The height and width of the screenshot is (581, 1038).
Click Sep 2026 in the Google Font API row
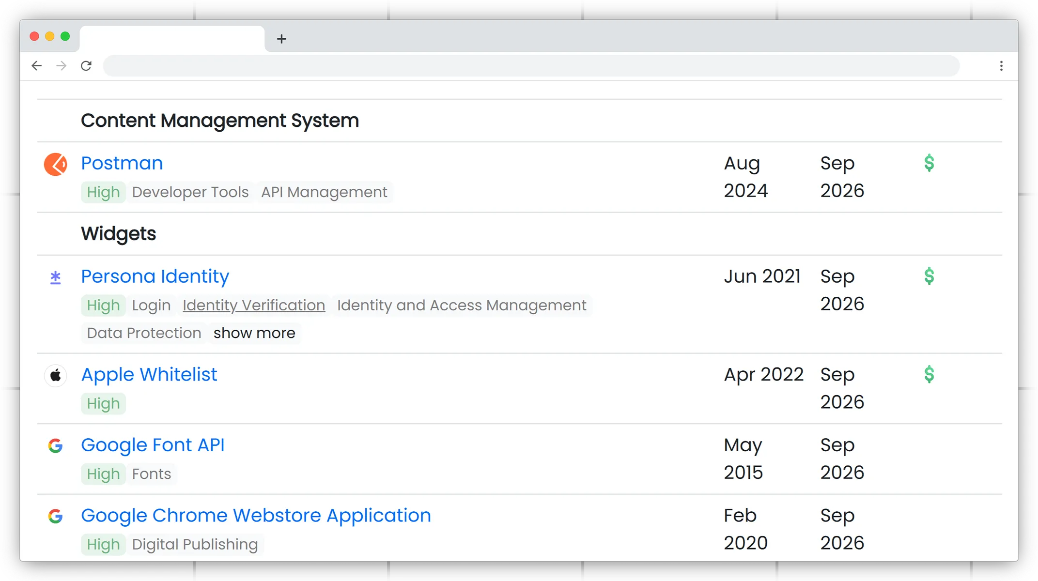pos(842,459)
